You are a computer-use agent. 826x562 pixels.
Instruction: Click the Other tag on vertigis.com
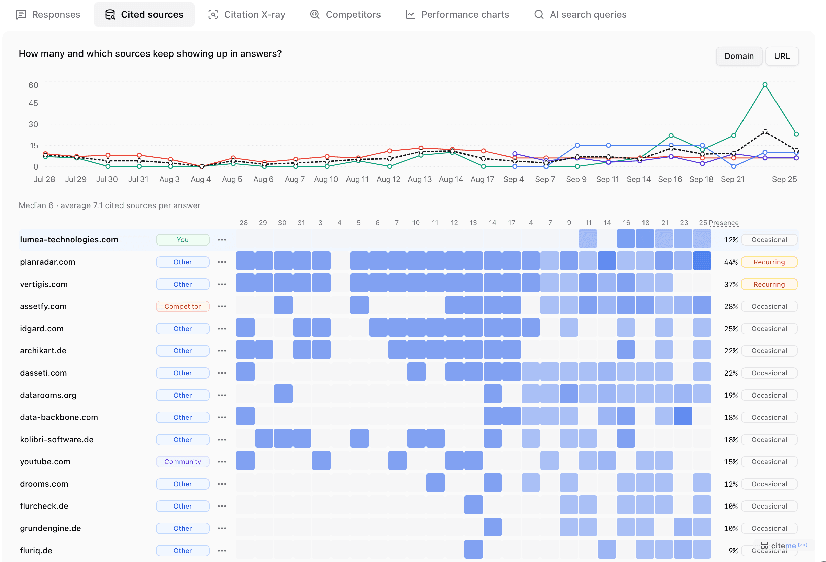click(x=183, y=285)
